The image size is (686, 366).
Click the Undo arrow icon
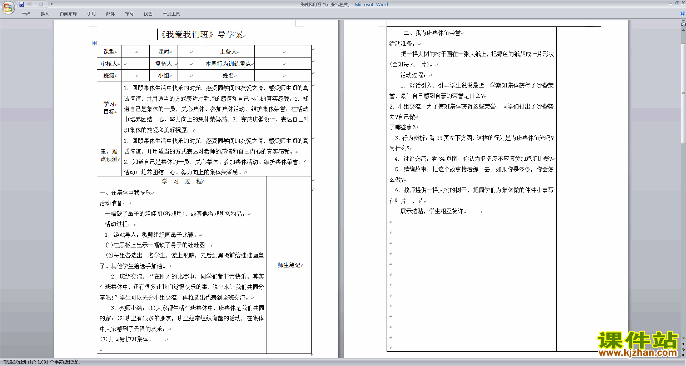click(x=30, y=4)
